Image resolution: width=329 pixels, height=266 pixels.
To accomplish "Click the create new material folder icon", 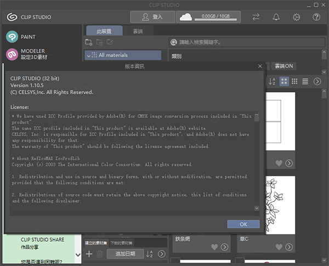I will click(89, 42).
